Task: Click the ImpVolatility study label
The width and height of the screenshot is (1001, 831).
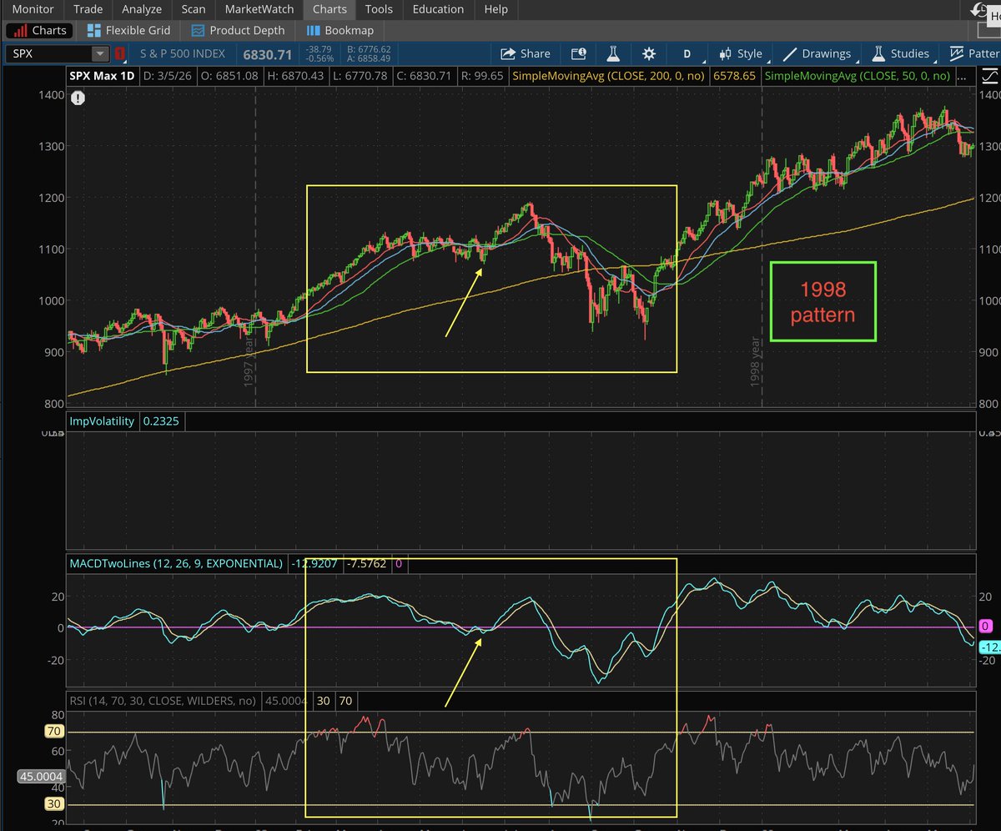Action: click(x=101, y=421)
